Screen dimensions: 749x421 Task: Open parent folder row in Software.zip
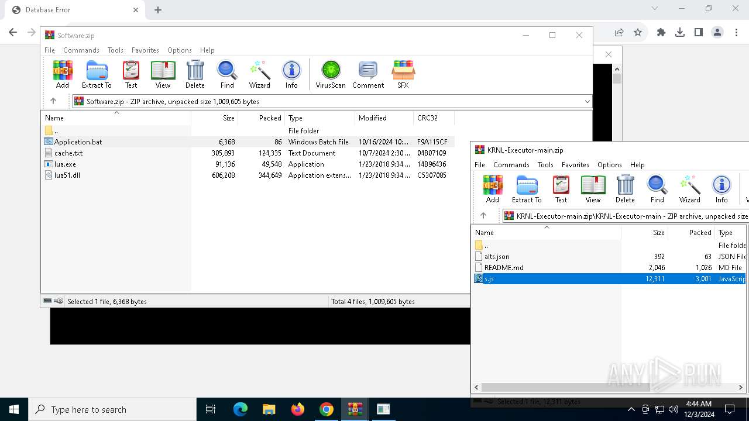(x=248, y=131)
